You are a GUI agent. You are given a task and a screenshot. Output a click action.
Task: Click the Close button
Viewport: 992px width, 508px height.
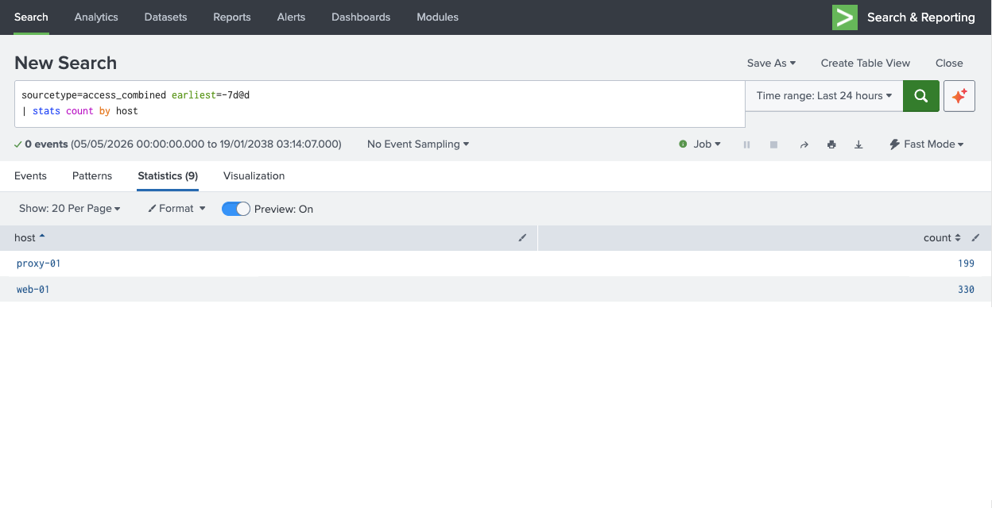coord(949,63)
